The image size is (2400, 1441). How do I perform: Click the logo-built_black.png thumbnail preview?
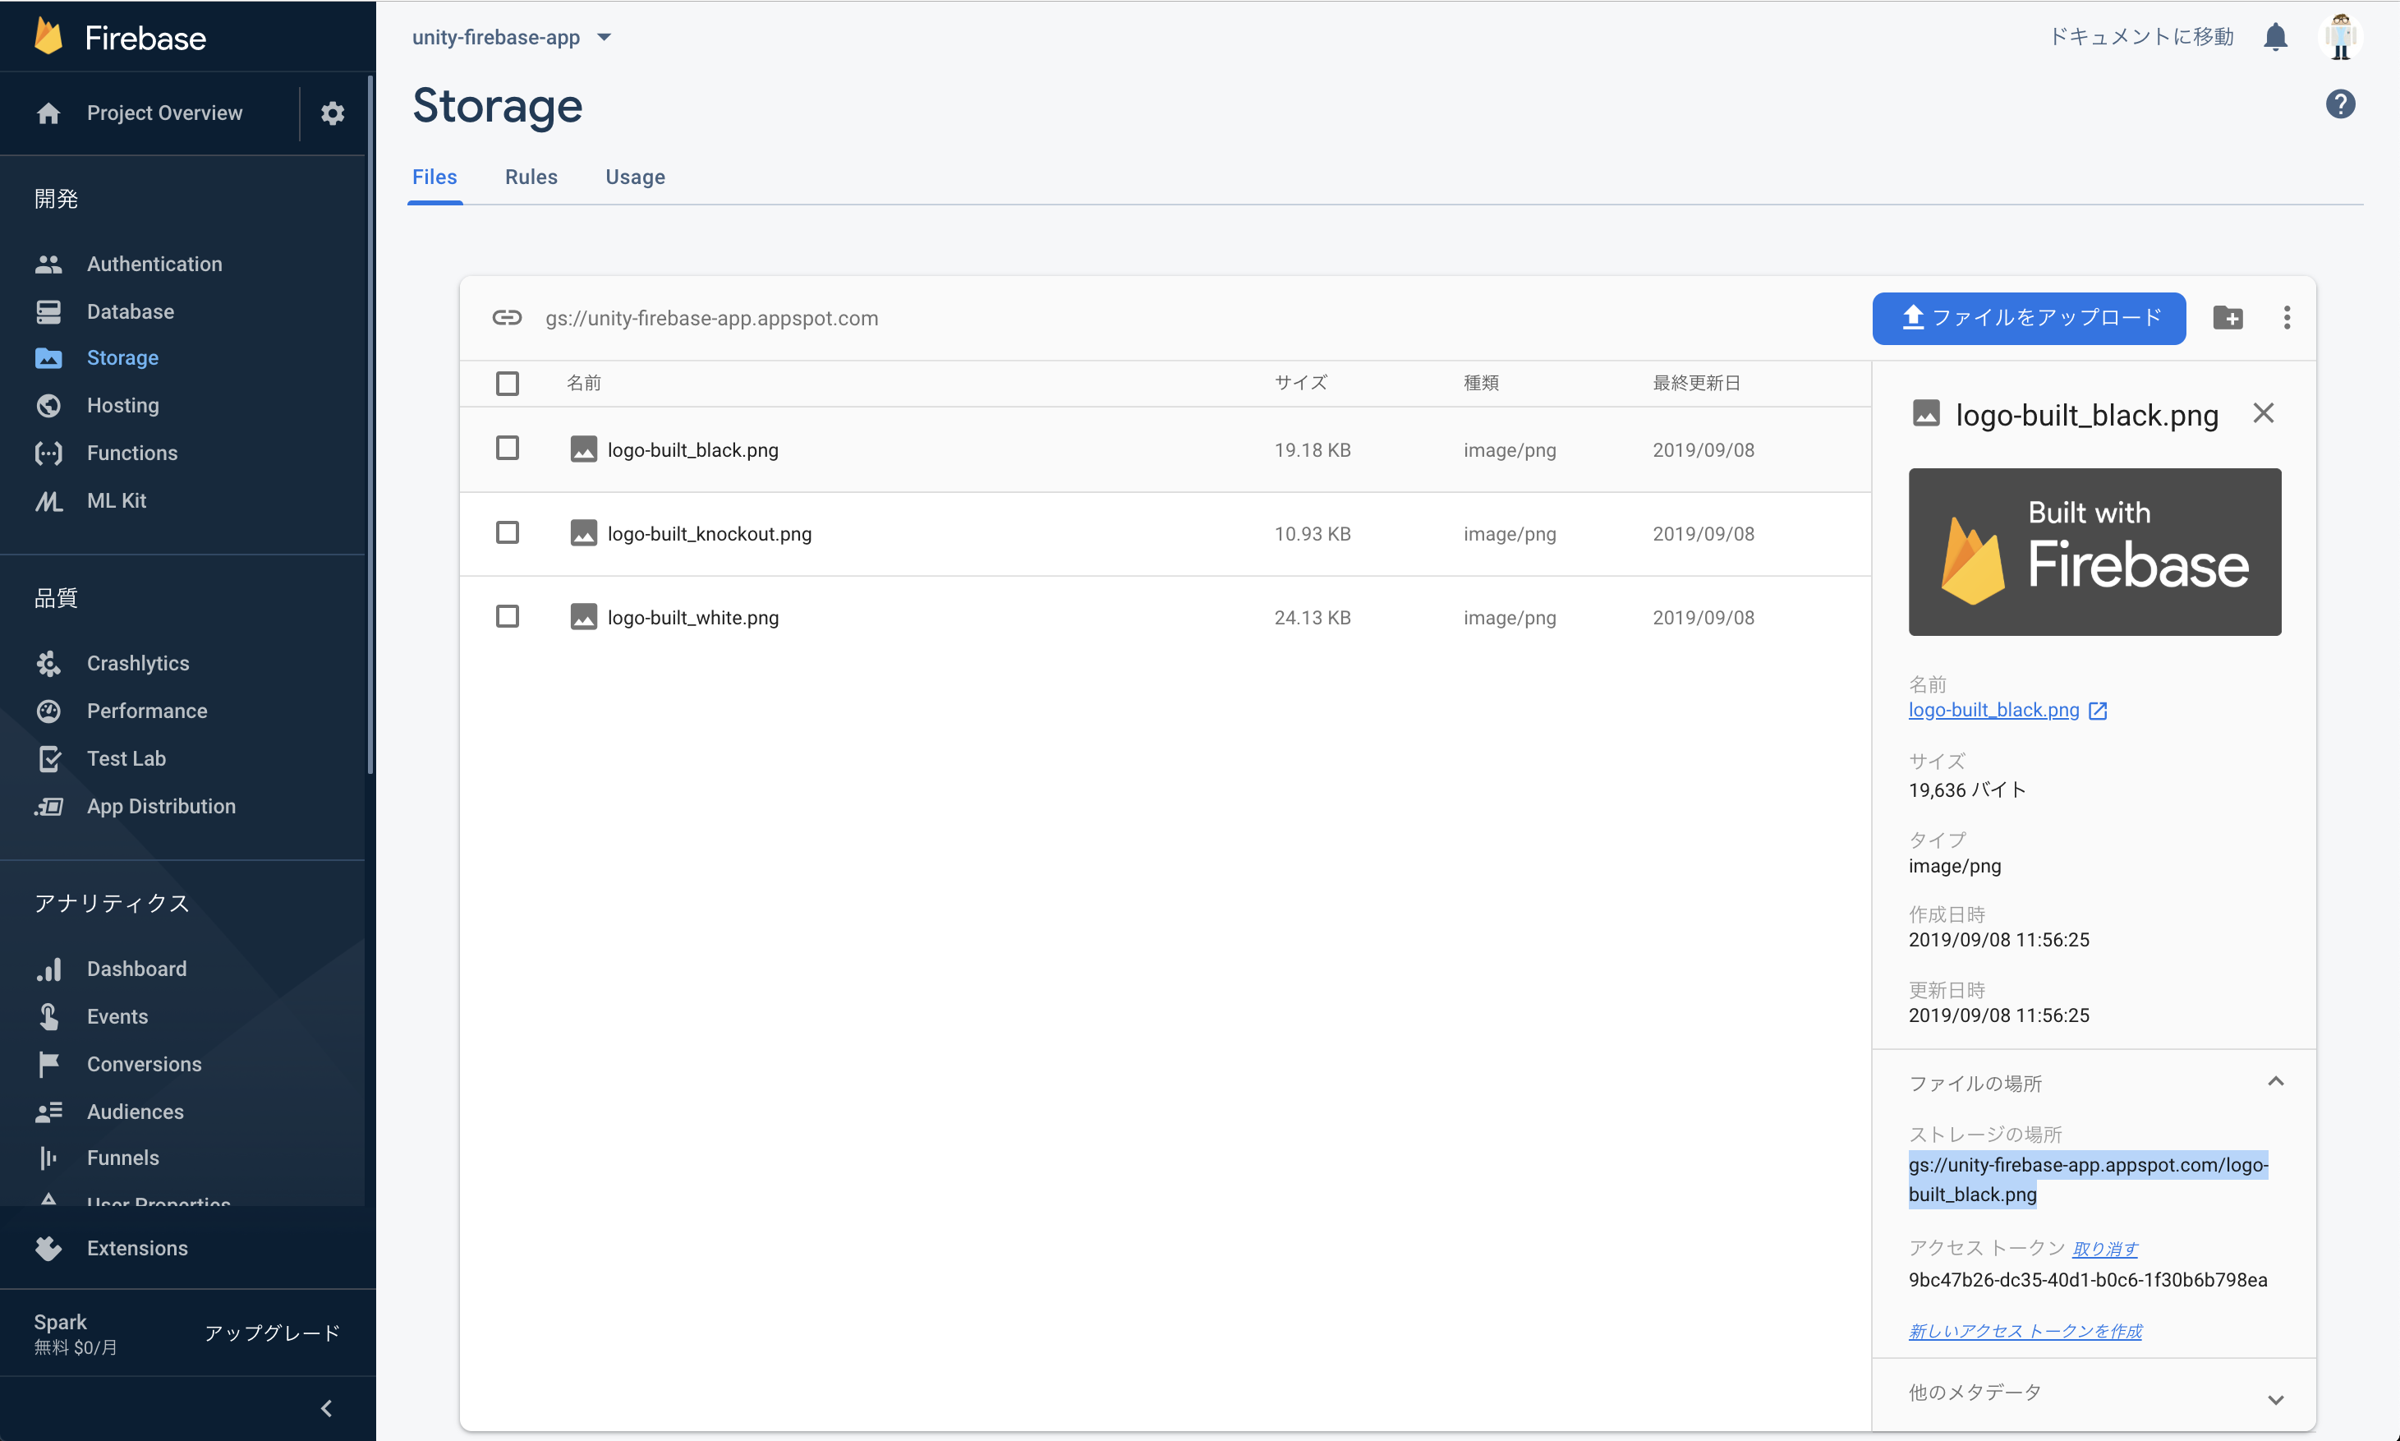click(2094, 550)
